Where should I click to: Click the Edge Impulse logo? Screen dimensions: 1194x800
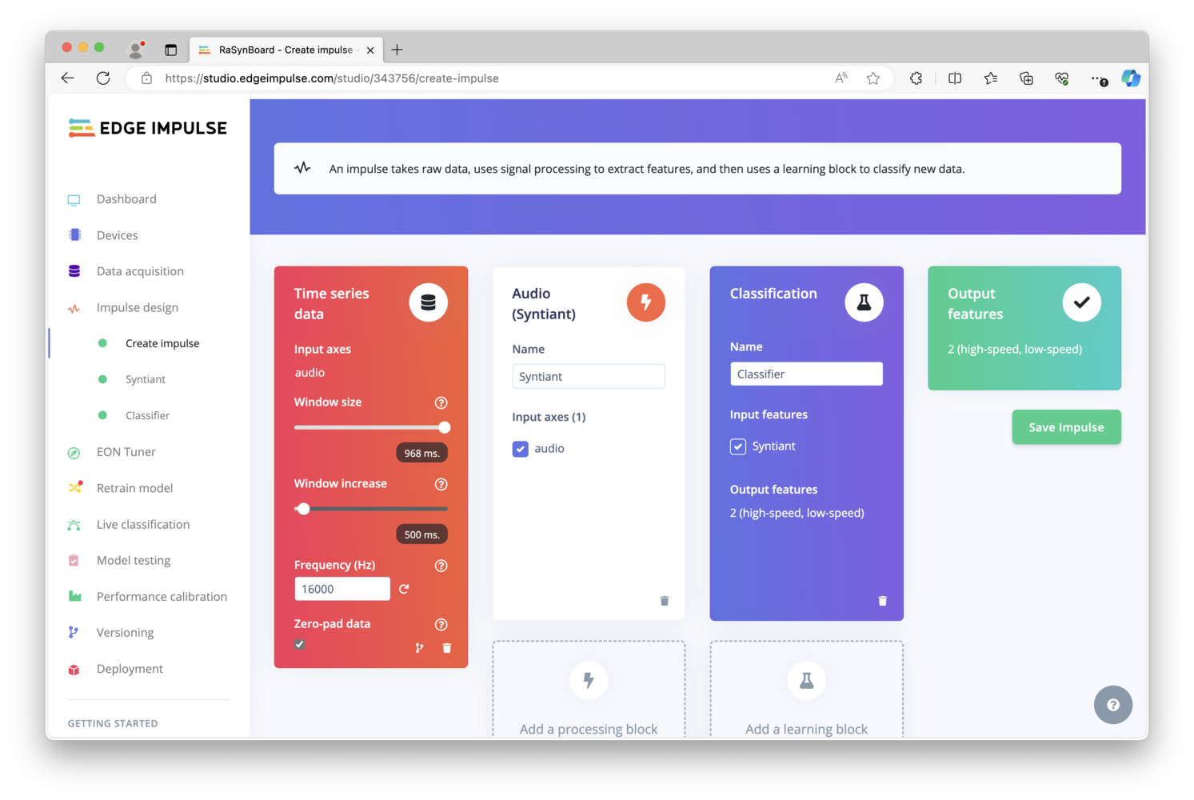(147, 128)
